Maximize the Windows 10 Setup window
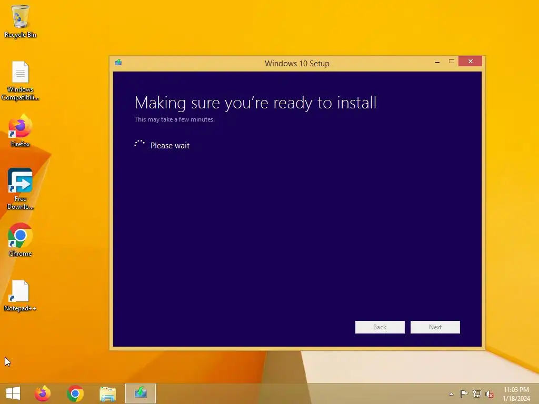This screenshot has height=404, width=539. [x=452, y=62]
